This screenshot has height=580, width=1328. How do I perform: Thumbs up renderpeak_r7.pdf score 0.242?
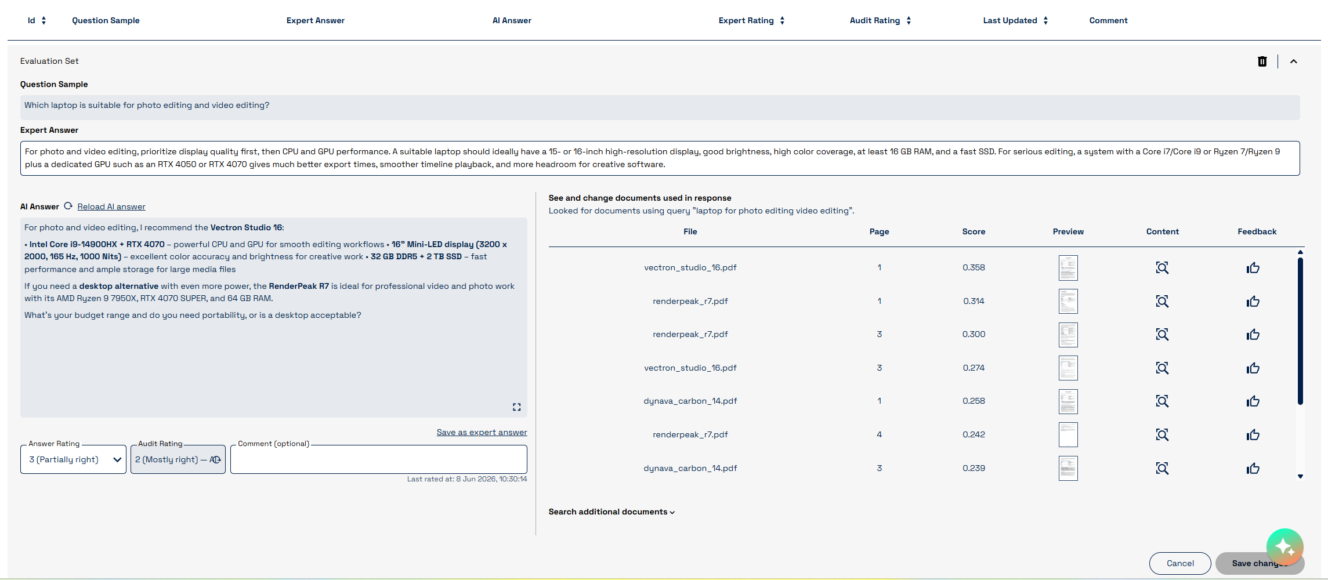1253,434
